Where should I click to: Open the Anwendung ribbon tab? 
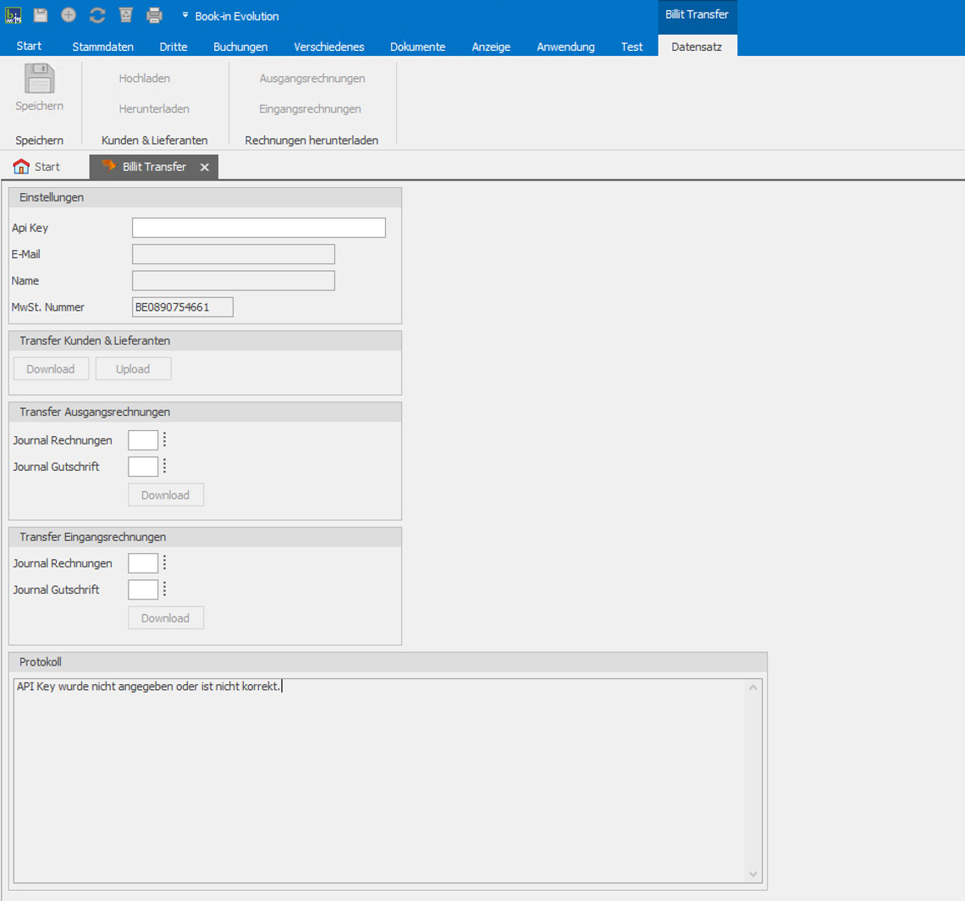click(565, 47)
